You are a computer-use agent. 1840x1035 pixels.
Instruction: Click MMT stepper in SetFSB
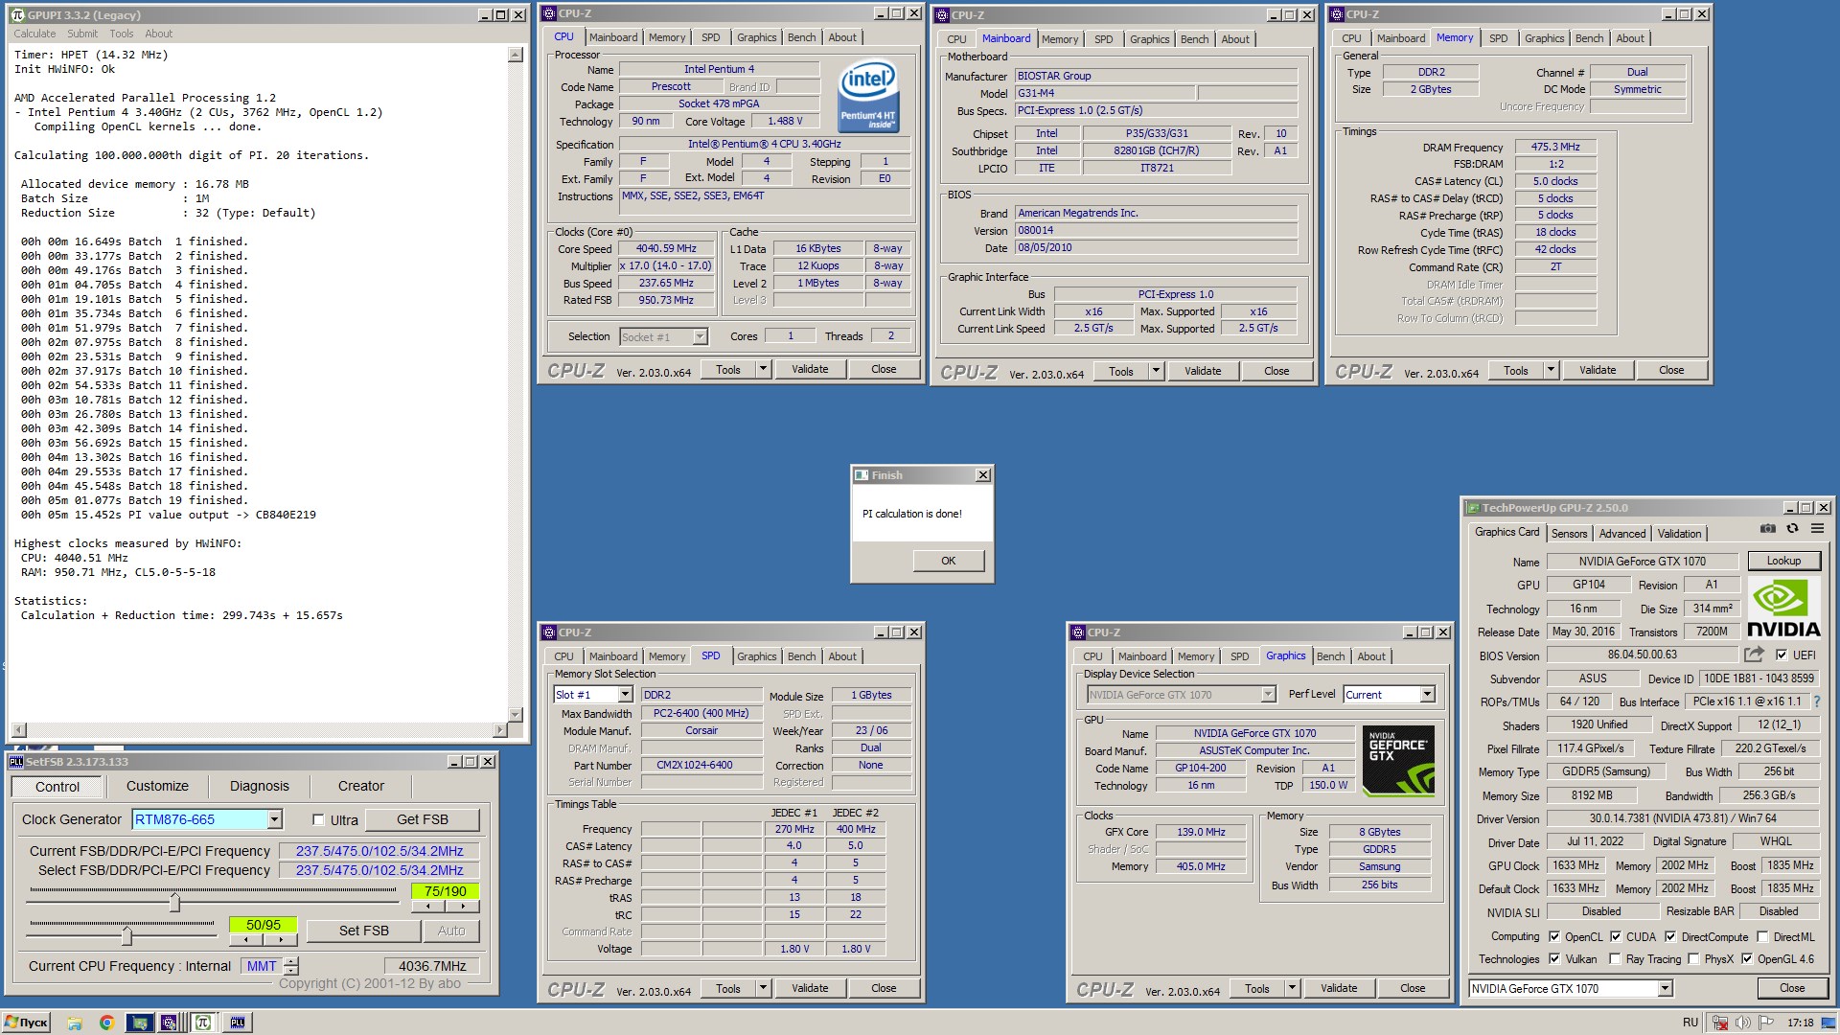[x=291, y=966]
